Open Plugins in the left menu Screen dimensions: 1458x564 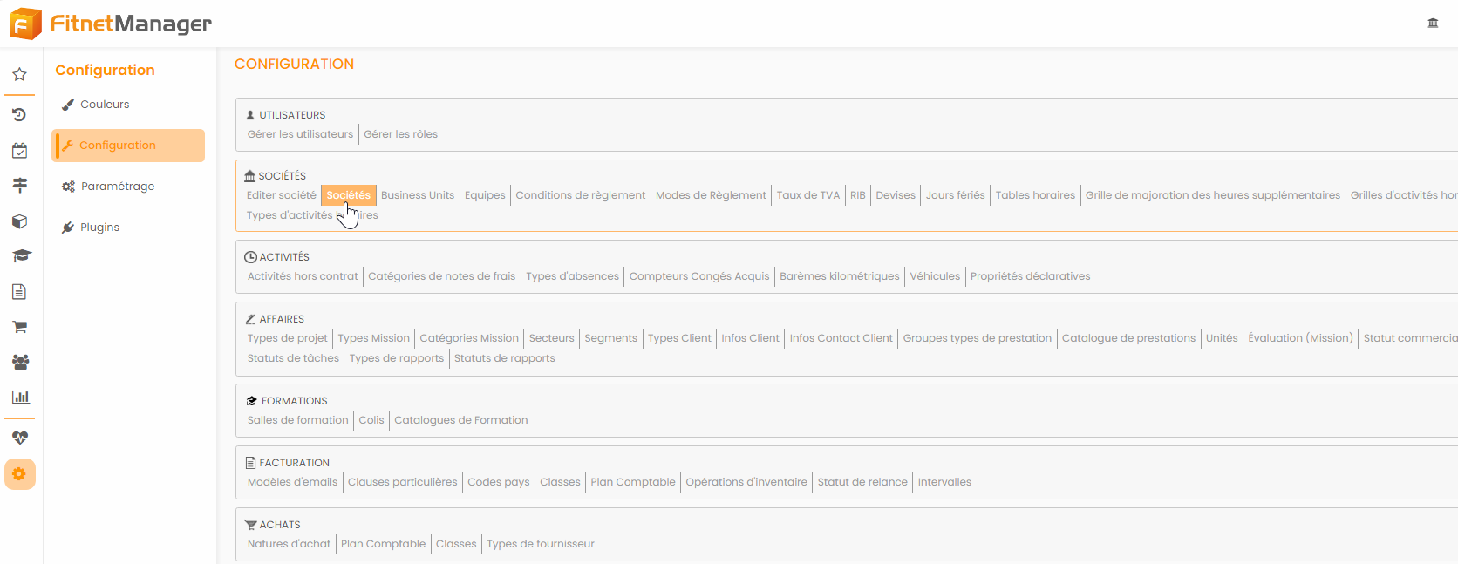pos(99,228)
